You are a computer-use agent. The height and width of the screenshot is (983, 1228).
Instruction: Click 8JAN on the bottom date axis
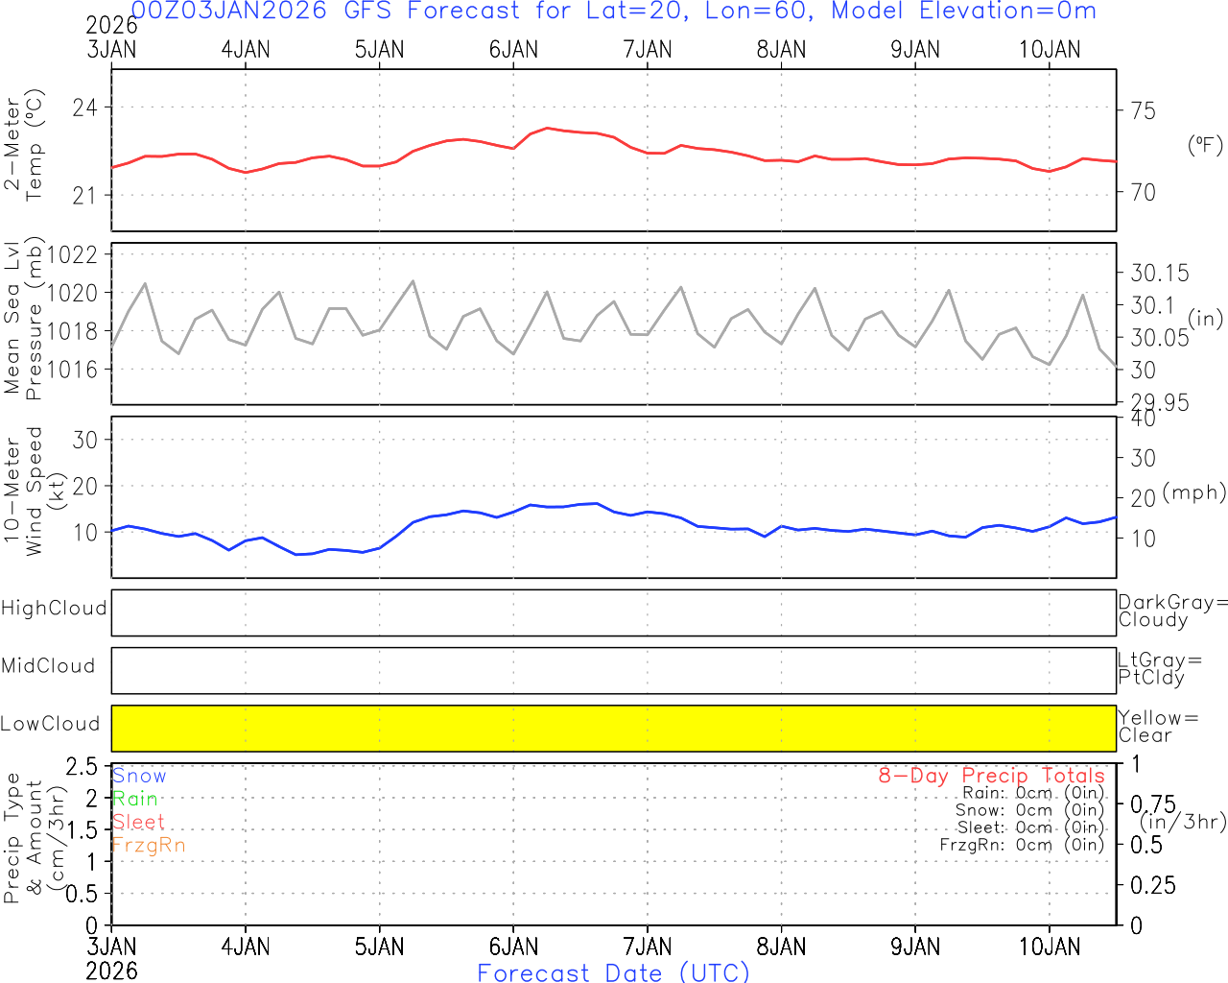pos(781,947)
